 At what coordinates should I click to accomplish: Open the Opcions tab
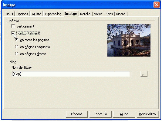click(22, 14)
